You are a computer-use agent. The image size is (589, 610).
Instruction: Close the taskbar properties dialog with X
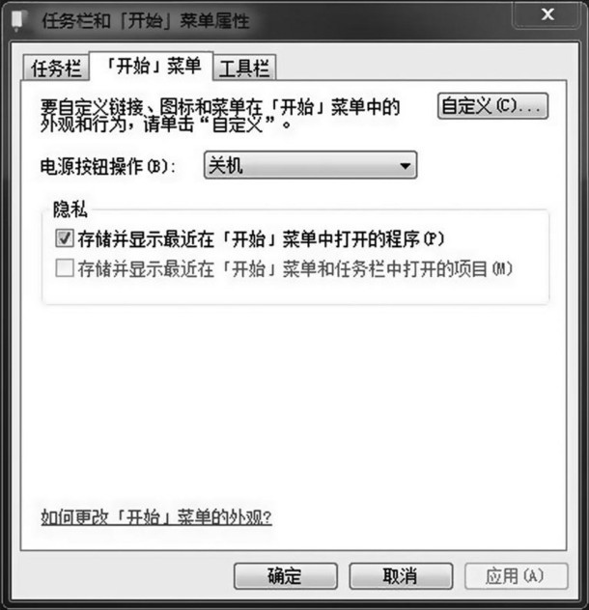(547, 14)
